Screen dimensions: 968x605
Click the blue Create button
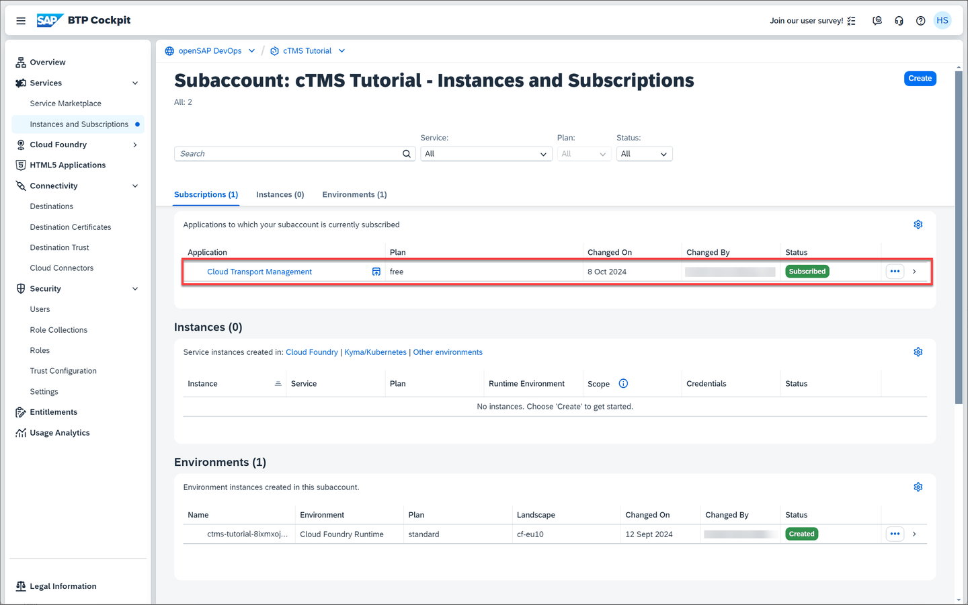coord(920,79)
